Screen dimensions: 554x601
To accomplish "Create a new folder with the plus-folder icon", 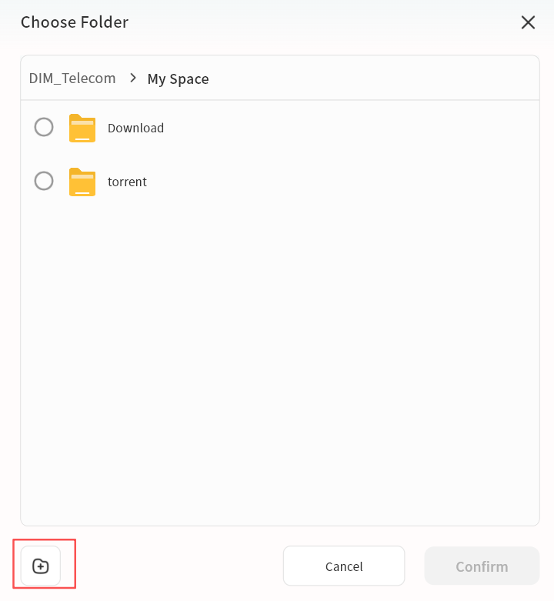I will (x=41, y=566).
